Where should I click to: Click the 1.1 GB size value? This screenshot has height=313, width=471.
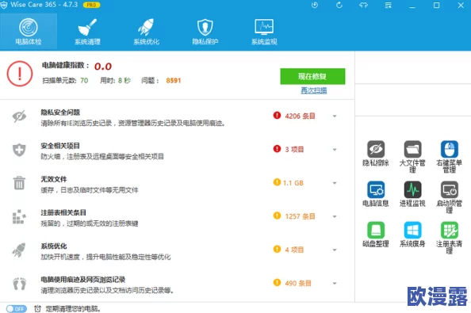coord(293,183)
